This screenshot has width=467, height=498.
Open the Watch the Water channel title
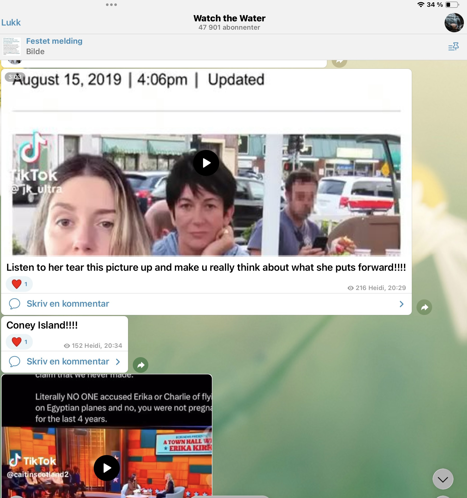229,18
